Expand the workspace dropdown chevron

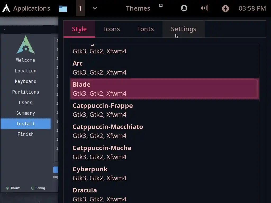(95, 8)
